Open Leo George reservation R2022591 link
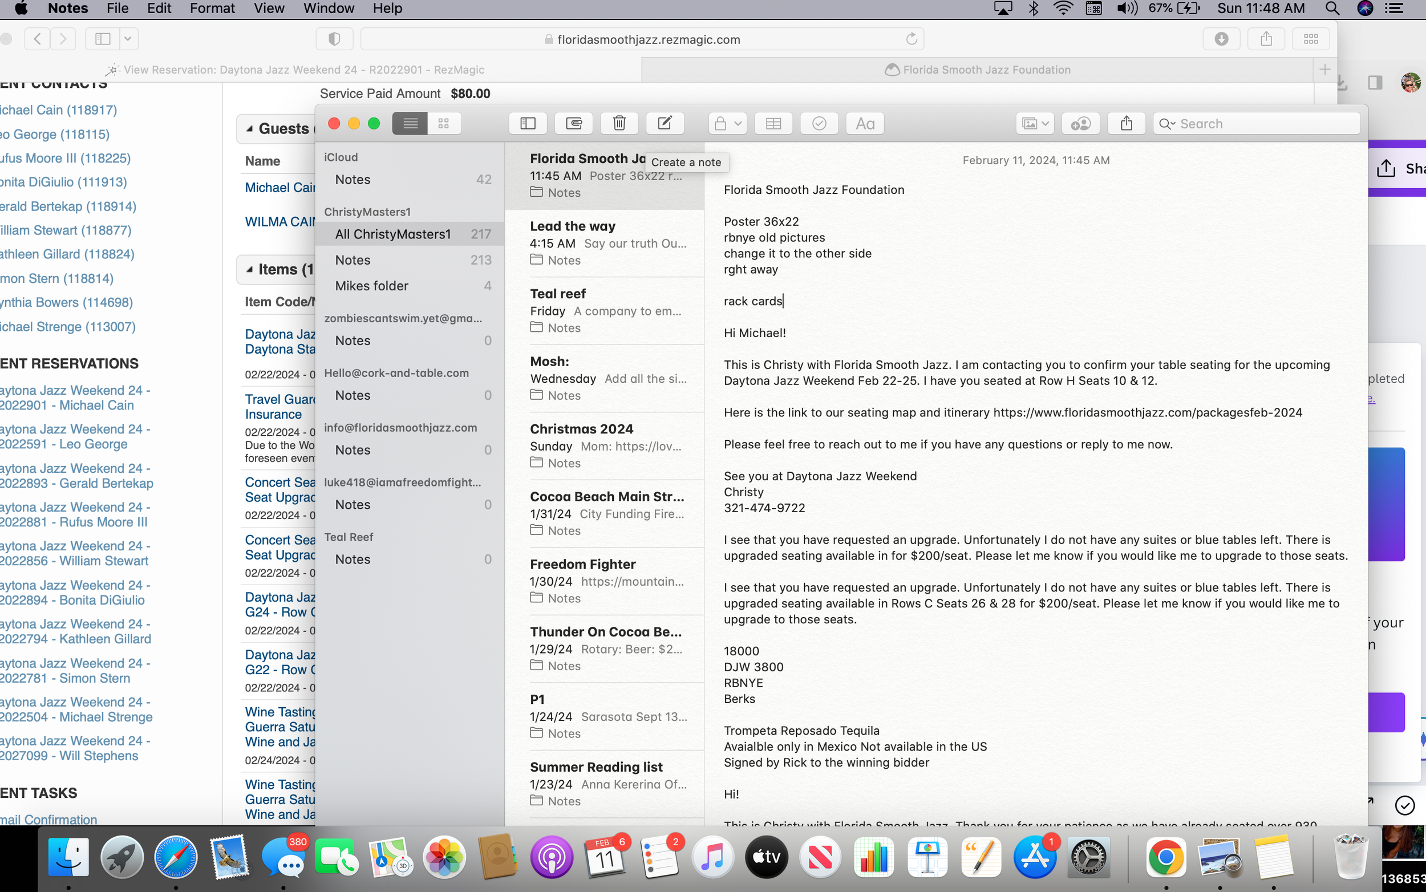This screenshot has width=1426, height=892. tap(75, 436)
